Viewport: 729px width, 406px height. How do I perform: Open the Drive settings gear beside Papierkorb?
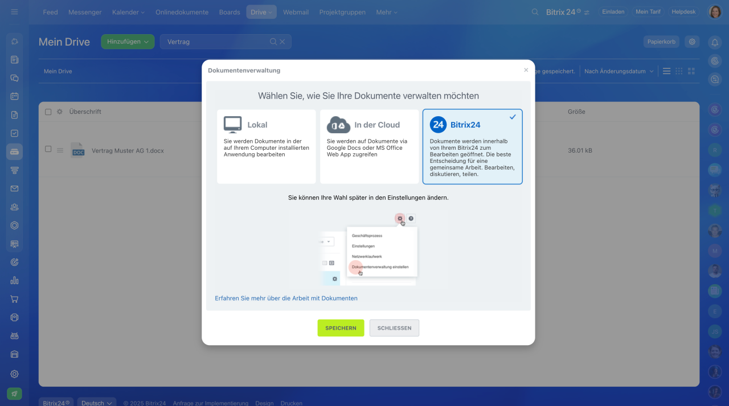pyautogui.click(x=692, y=42)
